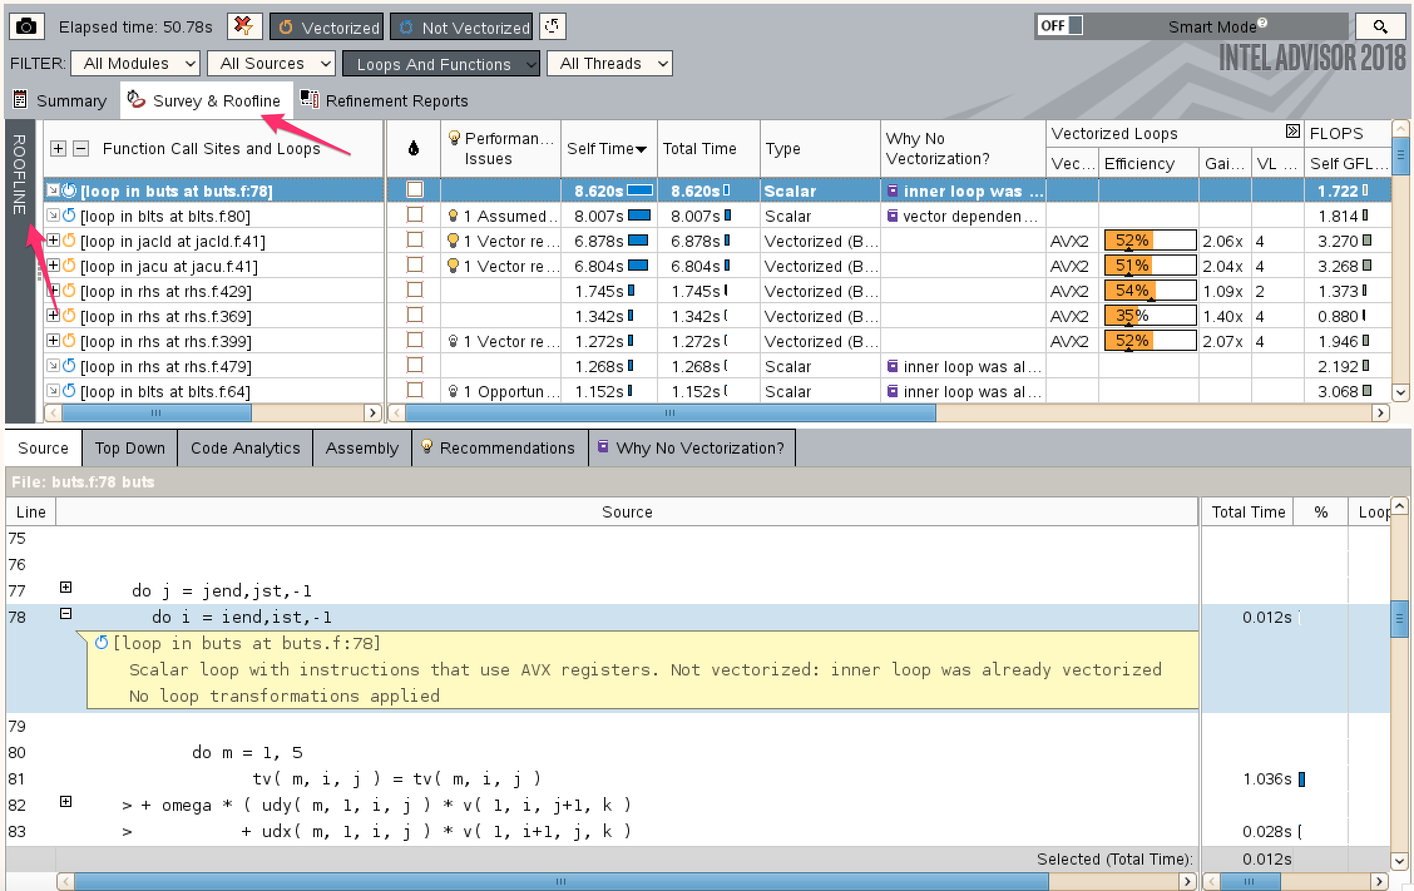This screenshot has height=891, width=1414.
Task: Expand source line 77 plus box
Action: tap(66, 587)
